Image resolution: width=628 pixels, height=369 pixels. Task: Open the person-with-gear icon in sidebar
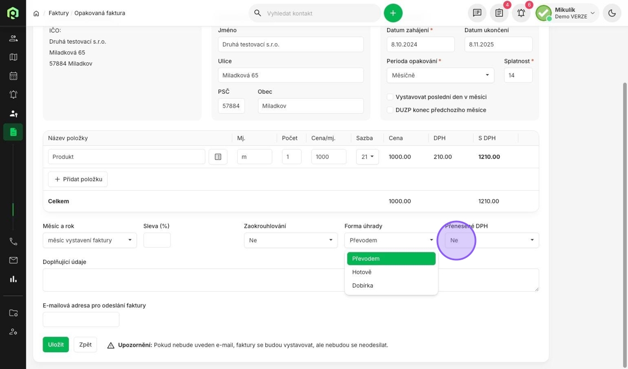click(x=13, y=113)
